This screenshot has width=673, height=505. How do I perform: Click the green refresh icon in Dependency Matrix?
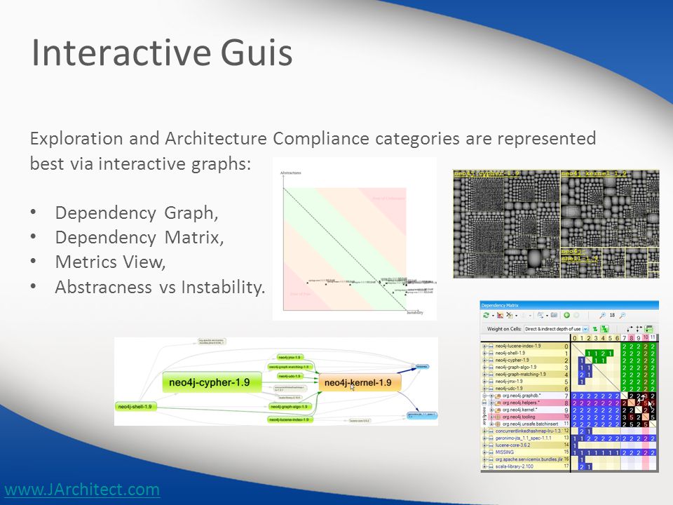tap(486, 315)
